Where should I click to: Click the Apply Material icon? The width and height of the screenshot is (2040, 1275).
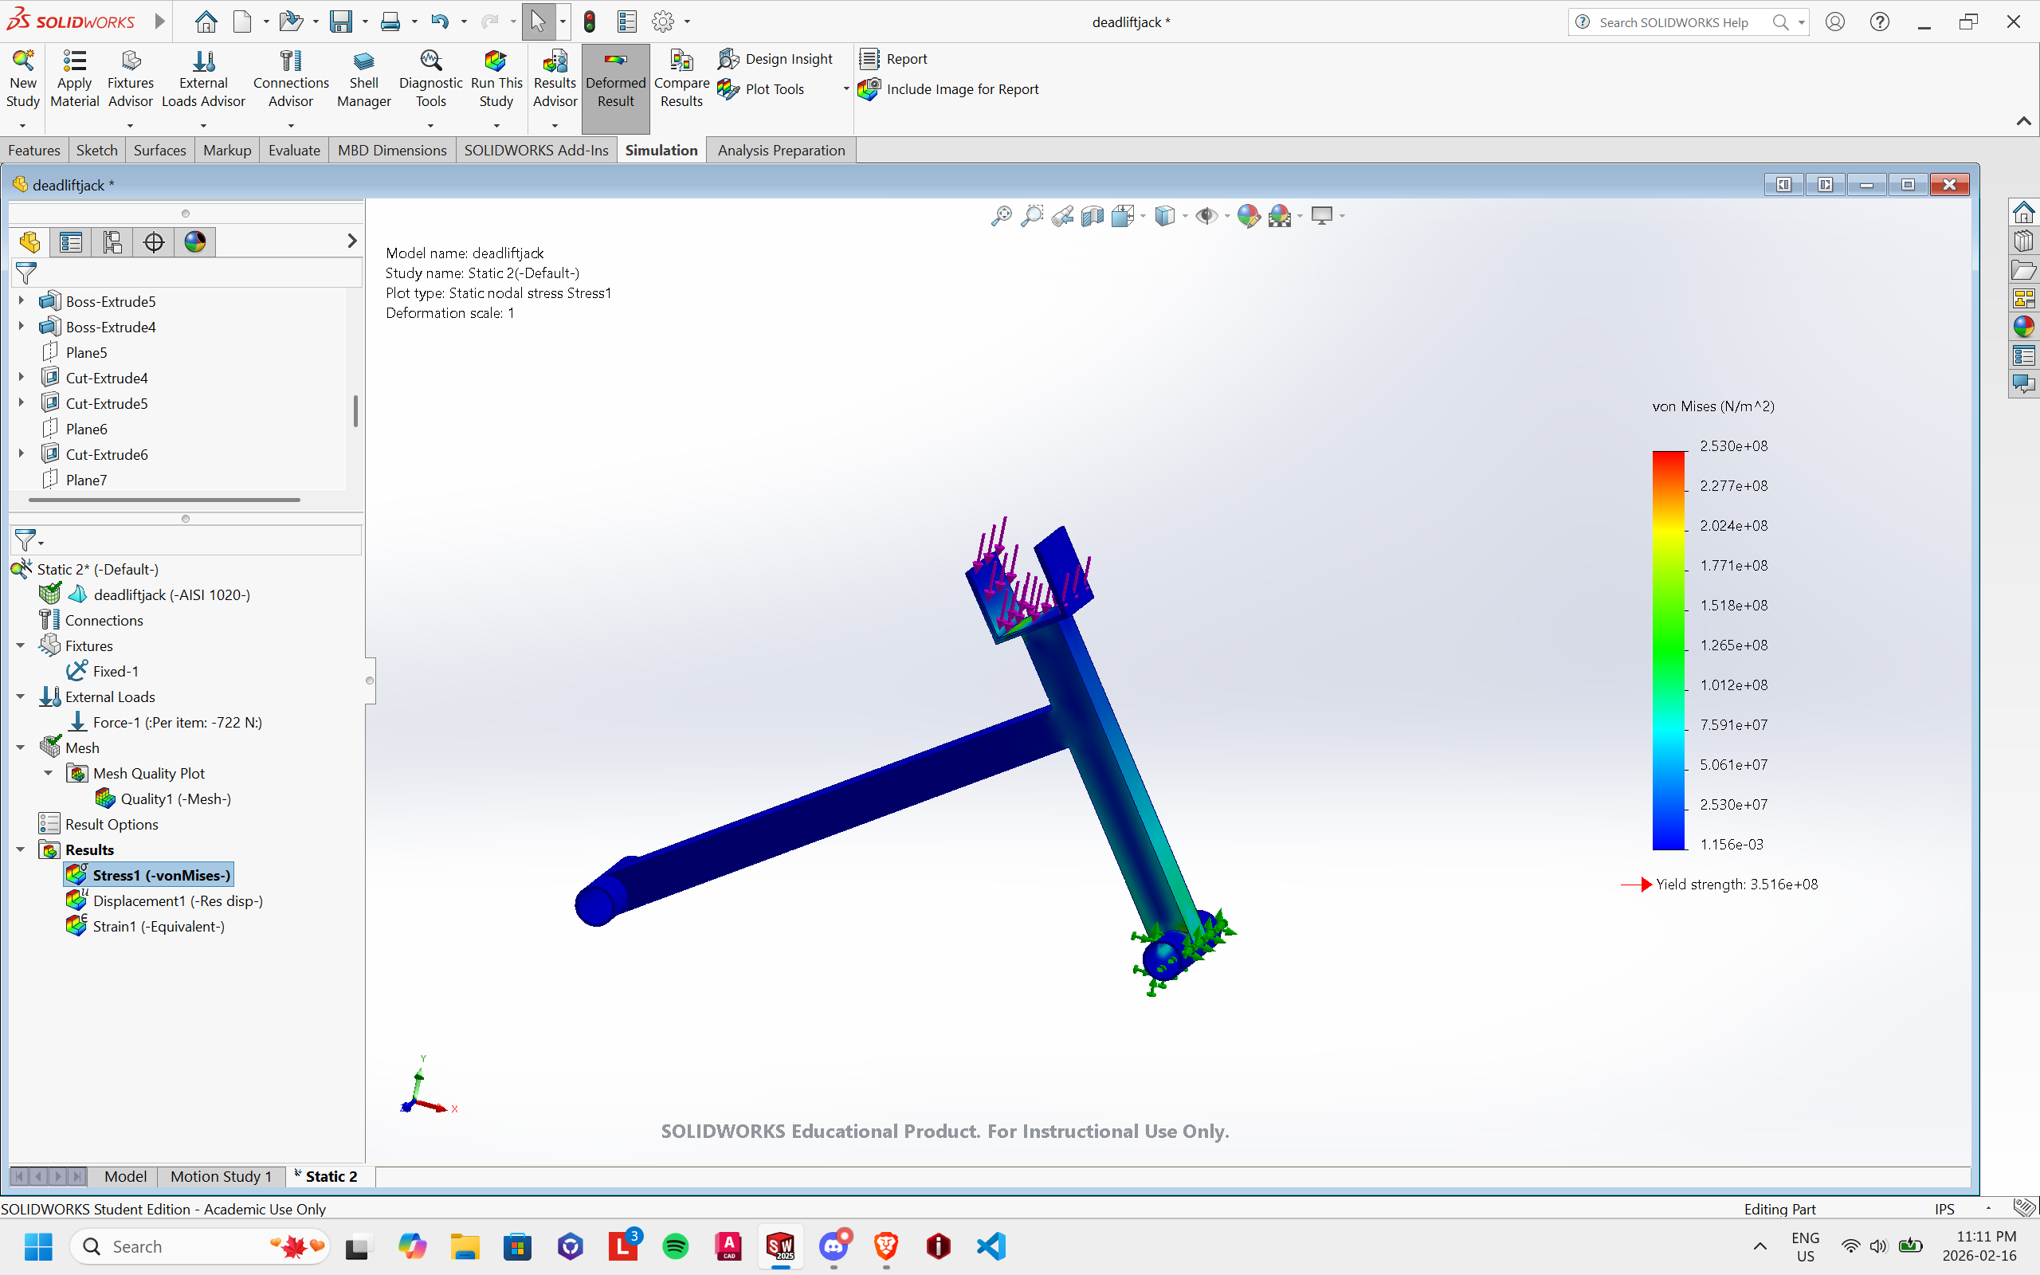click(74, 61)
